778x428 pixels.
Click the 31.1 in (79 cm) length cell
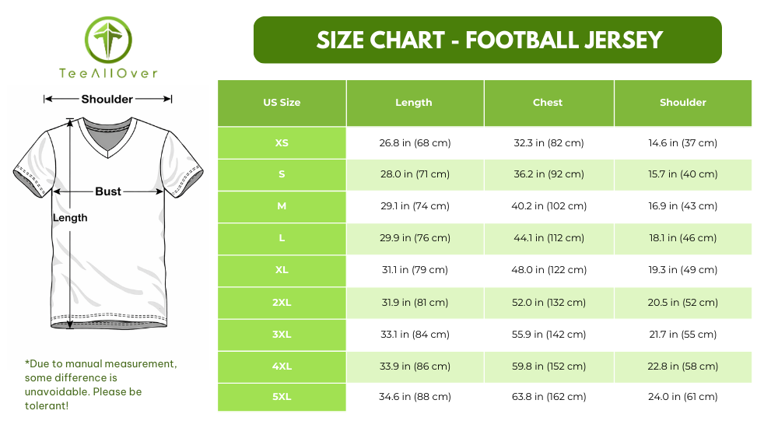(x=414, y=270)
